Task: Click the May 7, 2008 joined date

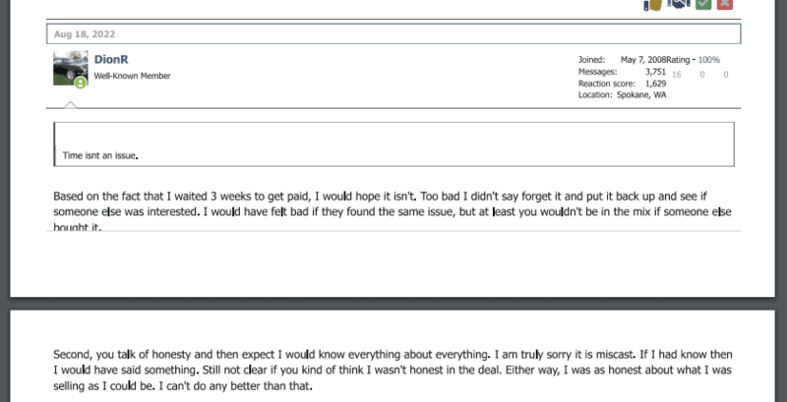Action: click(638, 60)
